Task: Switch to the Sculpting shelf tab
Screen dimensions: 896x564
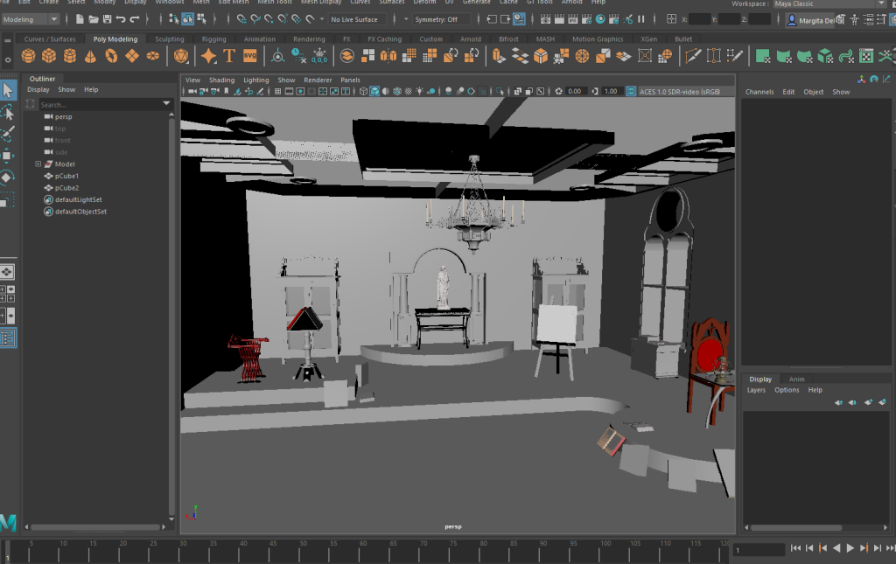Action: [x=170, y=39]
